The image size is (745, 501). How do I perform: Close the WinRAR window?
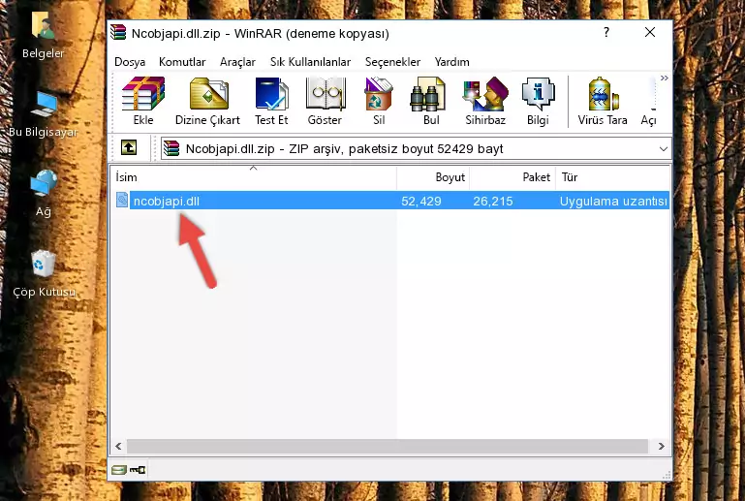click(x=649, y=32)
